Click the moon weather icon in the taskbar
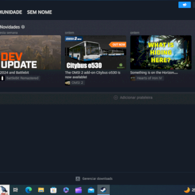 pos(187,190)
